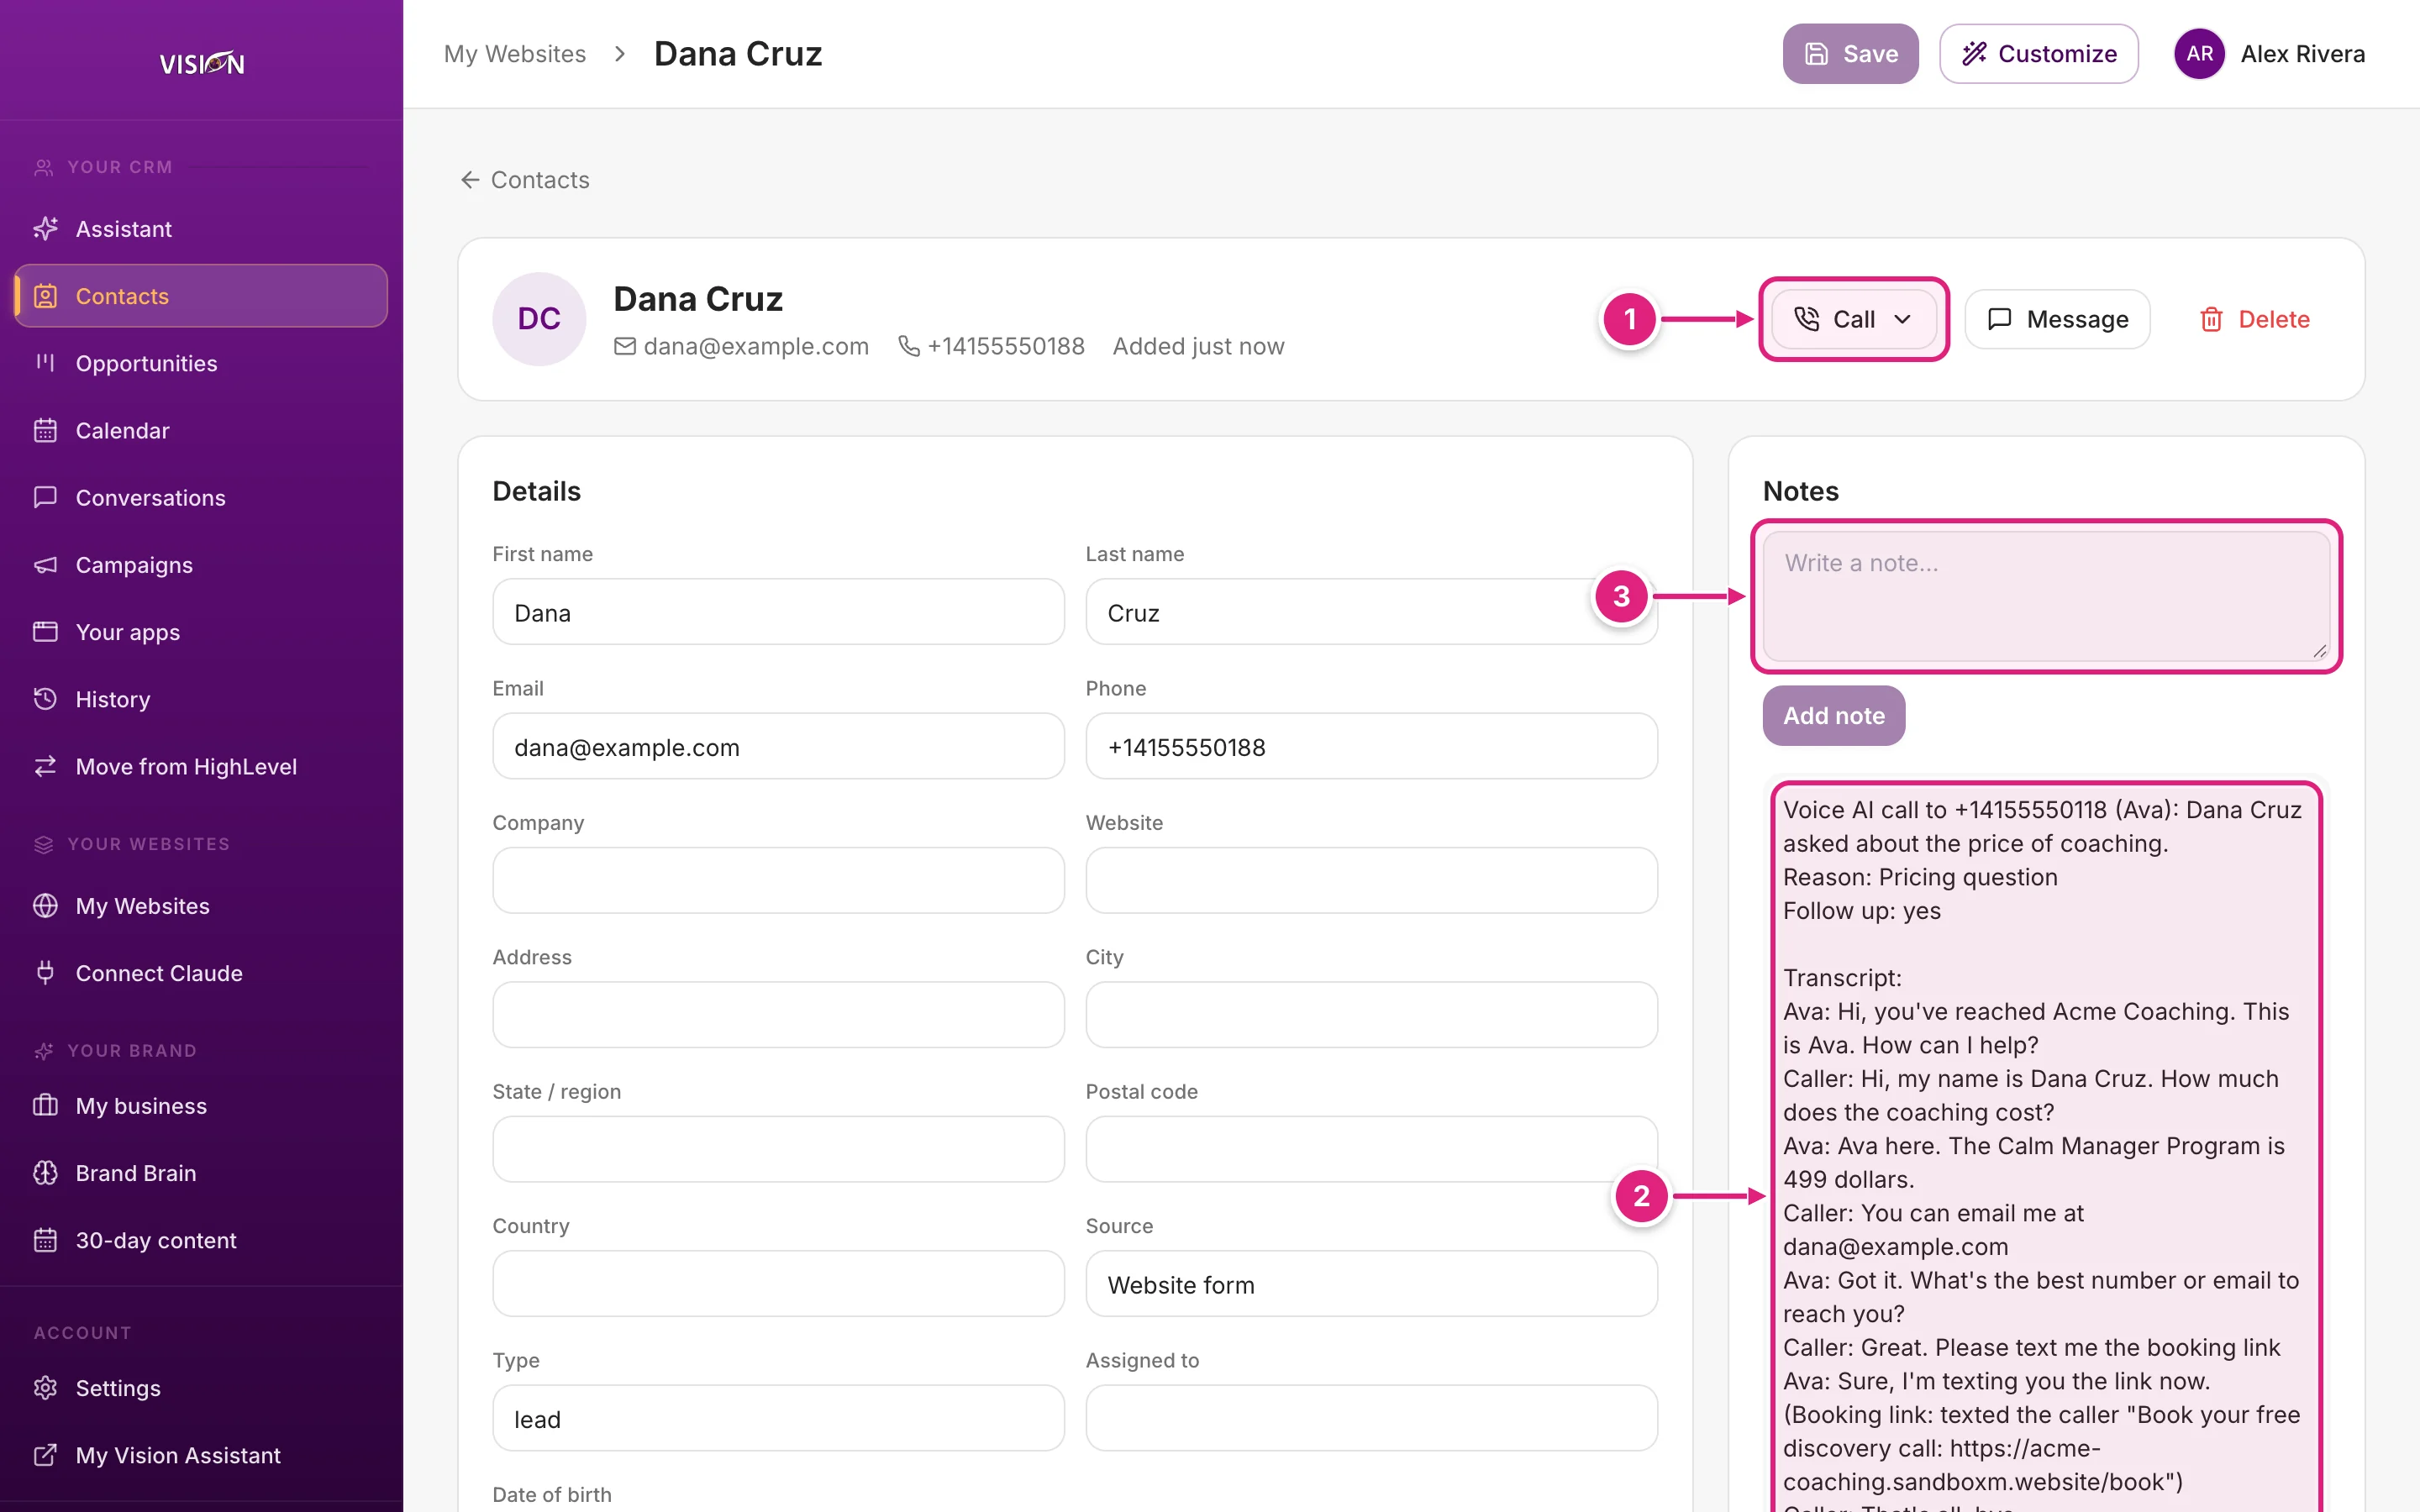Click the Company field

(778, 881)
